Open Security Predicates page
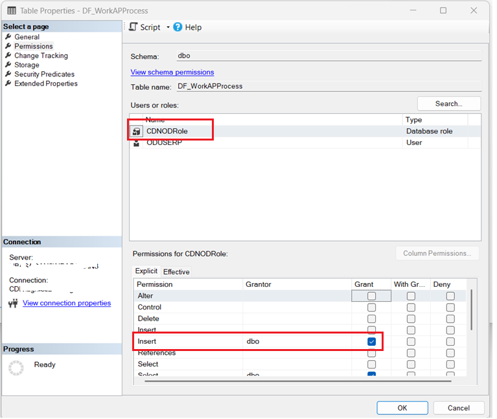497x419 pixels. (x=44, y=74)
